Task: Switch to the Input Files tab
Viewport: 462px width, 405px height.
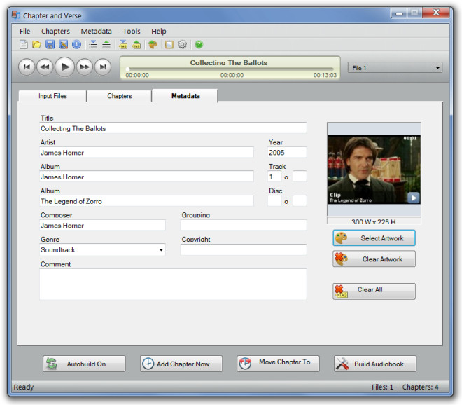Action: 52,96
